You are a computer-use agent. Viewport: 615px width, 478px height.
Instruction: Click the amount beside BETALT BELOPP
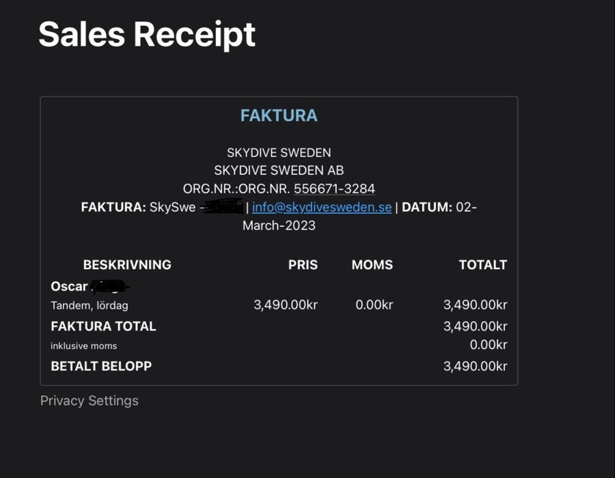pos(475,366)
